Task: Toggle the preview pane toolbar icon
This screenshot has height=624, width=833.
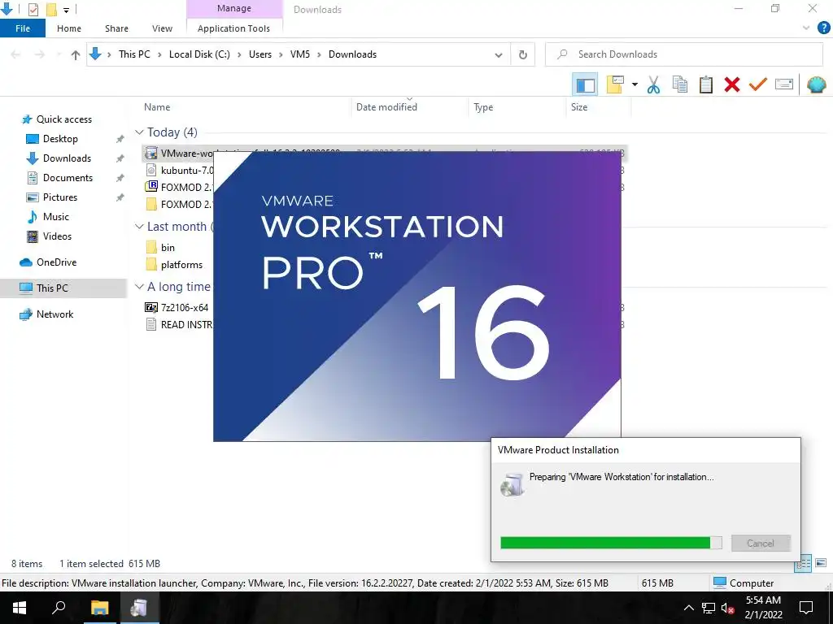Action: (x=585, y=84)
